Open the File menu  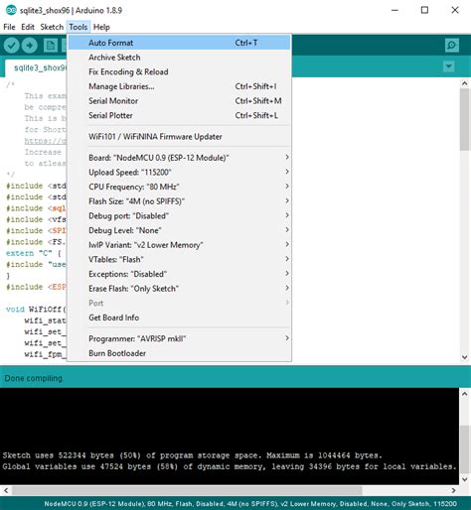[9, 27]
